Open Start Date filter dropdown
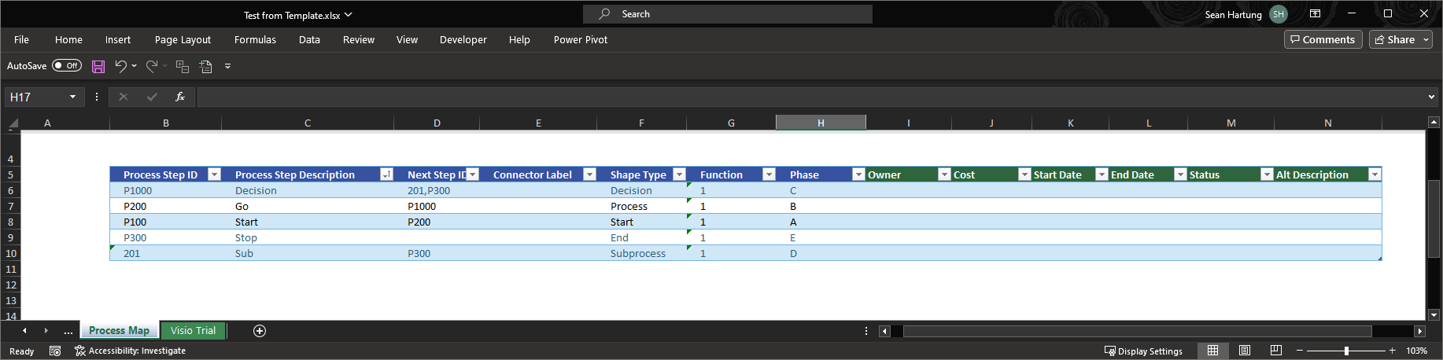Screen dimensions: 1443x360 click(x=1102, y=174)
